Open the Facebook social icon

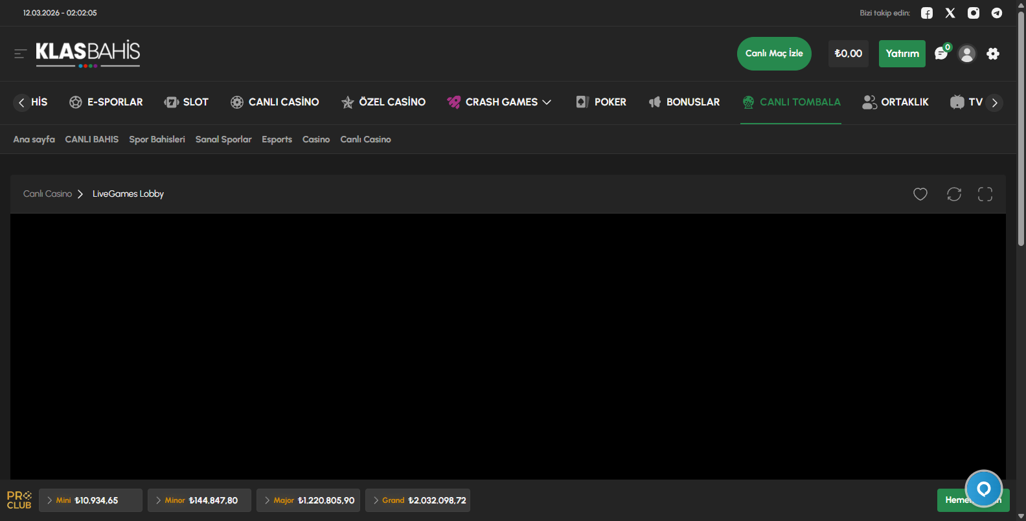927,13
